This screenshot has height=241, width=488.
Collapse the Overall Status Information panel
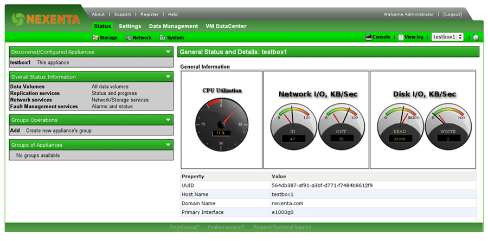pyautogui.click(x=168, y=77)
